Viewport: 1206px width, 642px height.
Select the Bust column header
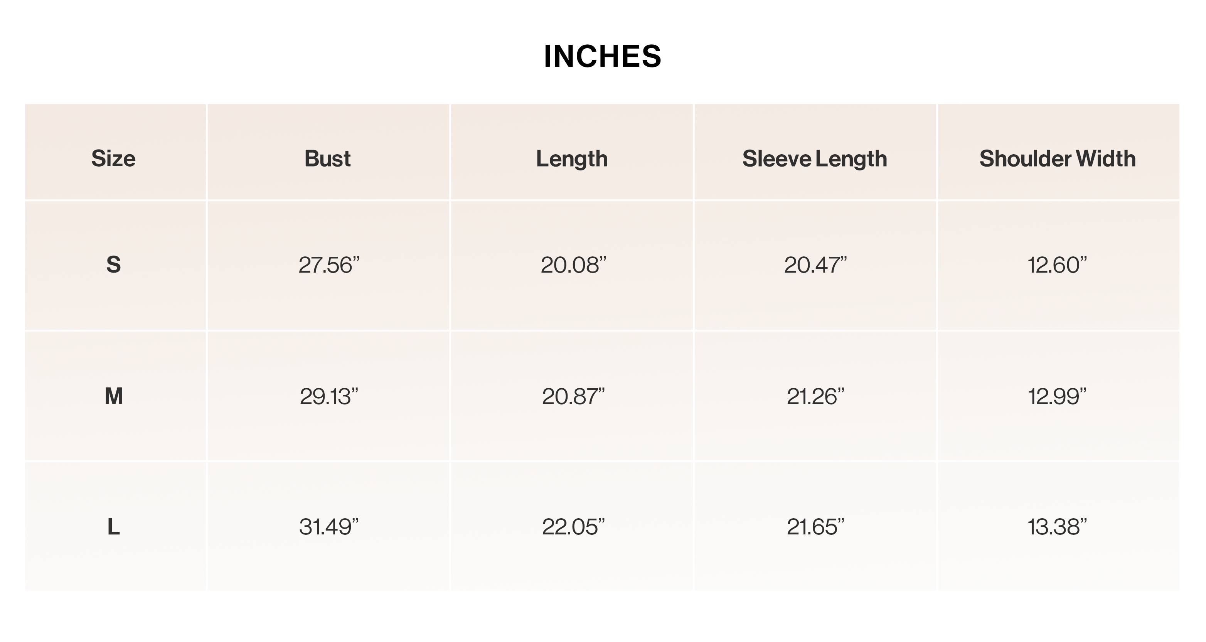tap(328, 158)
